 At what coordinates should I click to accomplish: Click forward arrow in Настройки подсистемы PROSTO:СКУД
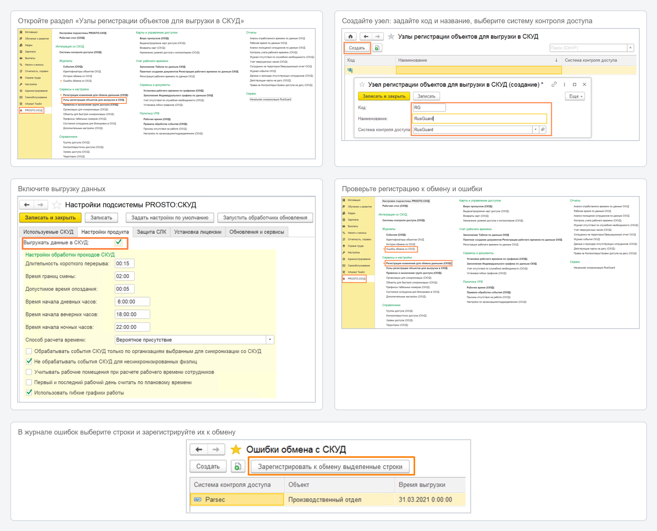pos(40,205)
